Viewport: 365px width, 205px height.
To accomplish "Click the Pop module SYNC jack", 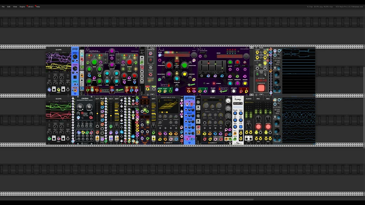I will (x=75, y=84).
